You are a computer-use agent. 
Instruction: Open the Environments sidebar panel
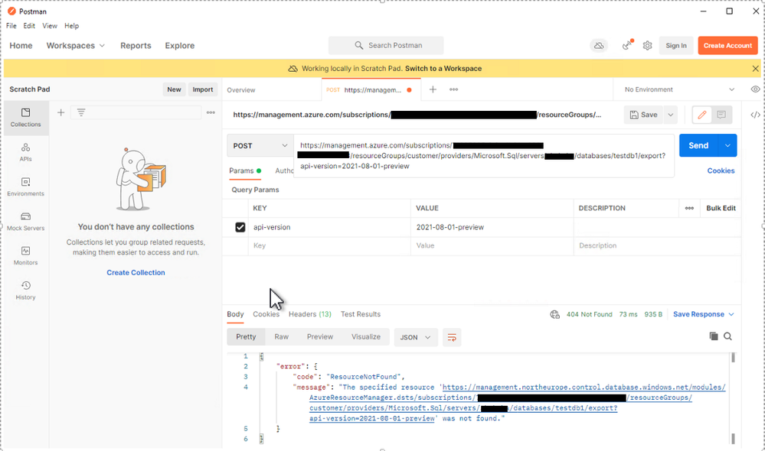26,187
